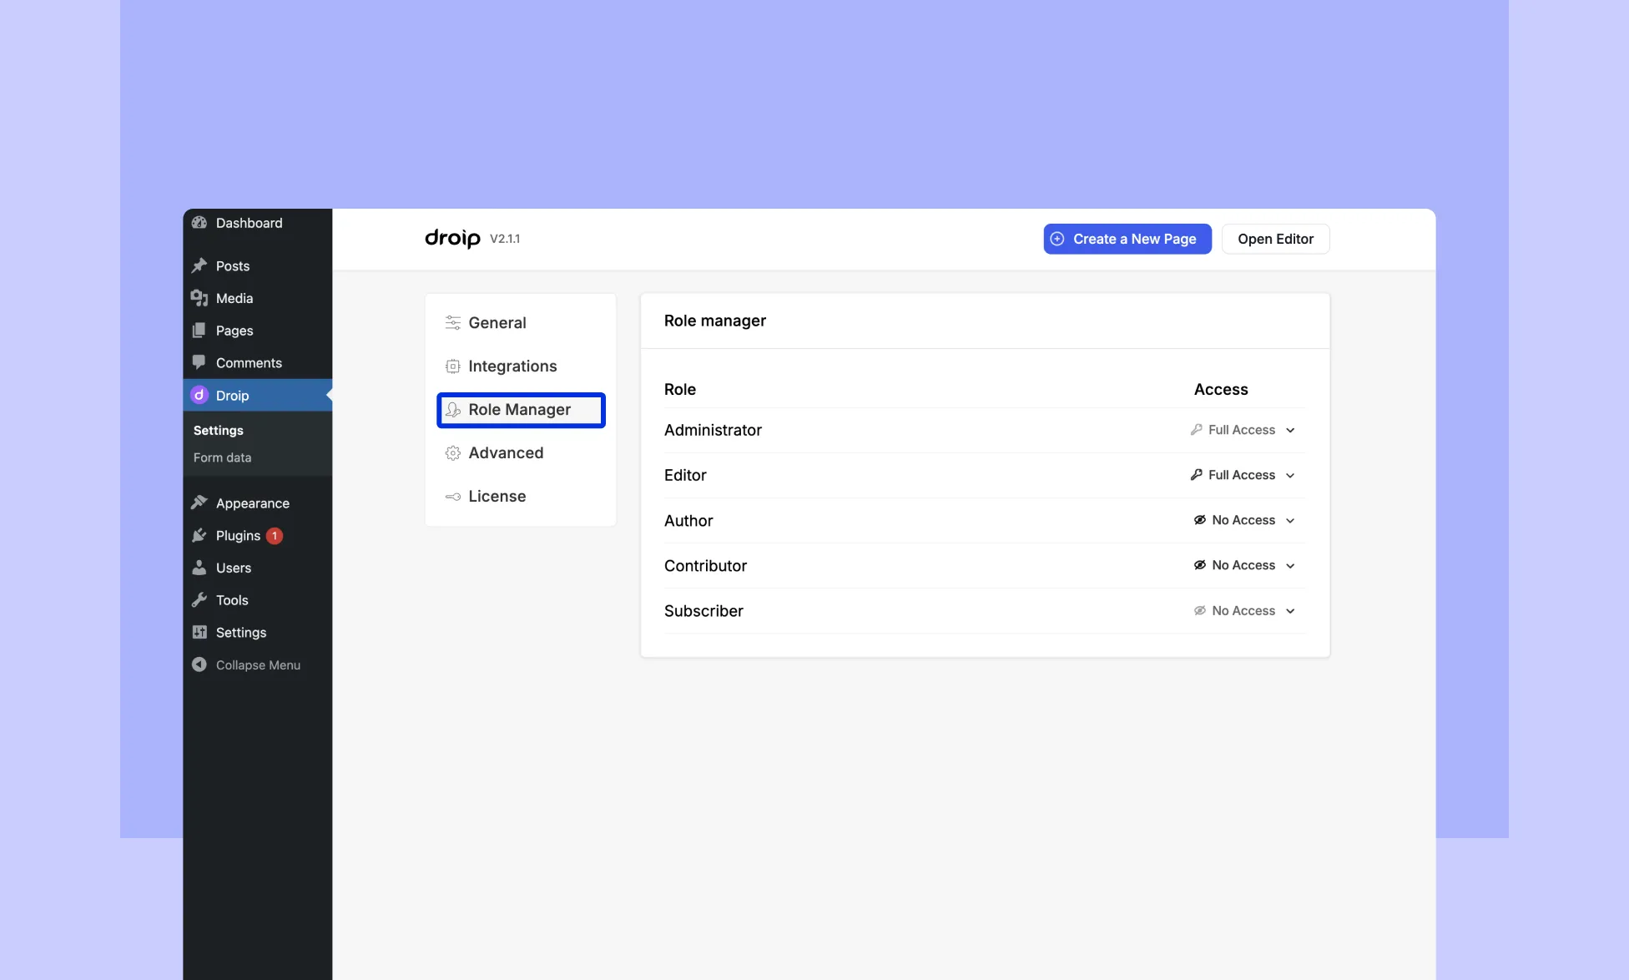Click the Contributor role name

tap(705, 565)
